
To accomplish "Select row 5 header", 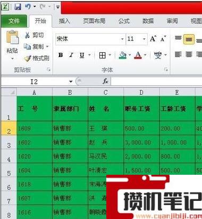I will [9, 171].
